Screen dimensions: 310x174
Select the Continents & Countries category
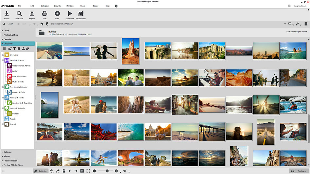[x=22, y=103]
